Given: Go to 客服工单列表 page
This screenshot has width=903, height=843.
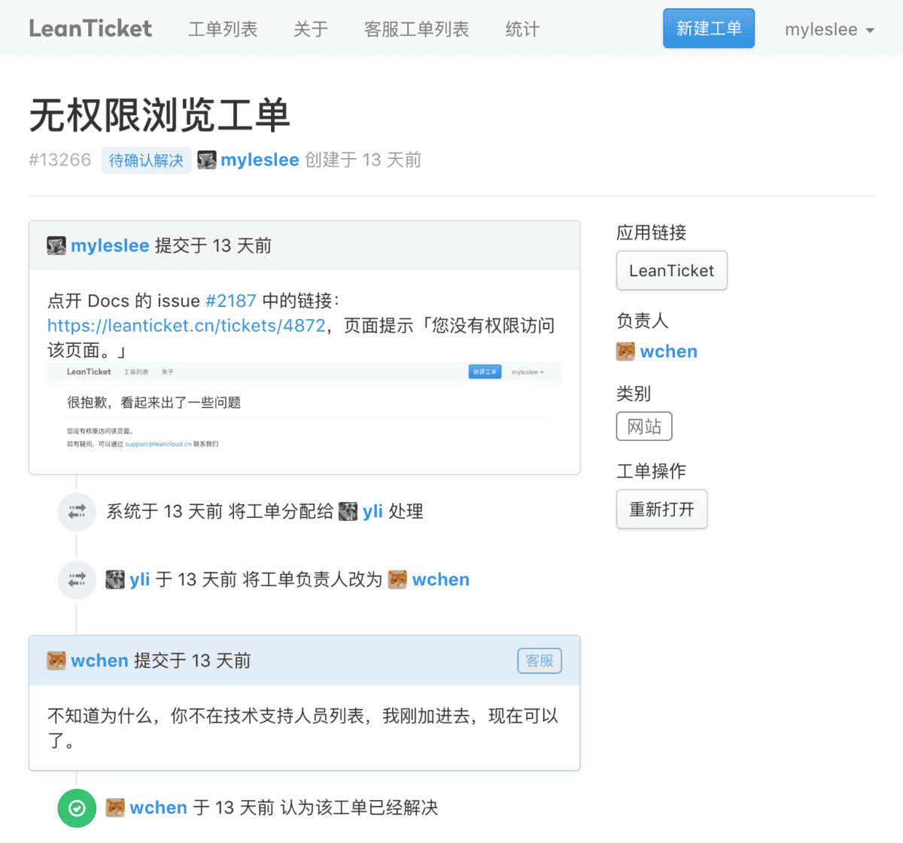Looking at the screenshot, I should [x=417, y=29].
